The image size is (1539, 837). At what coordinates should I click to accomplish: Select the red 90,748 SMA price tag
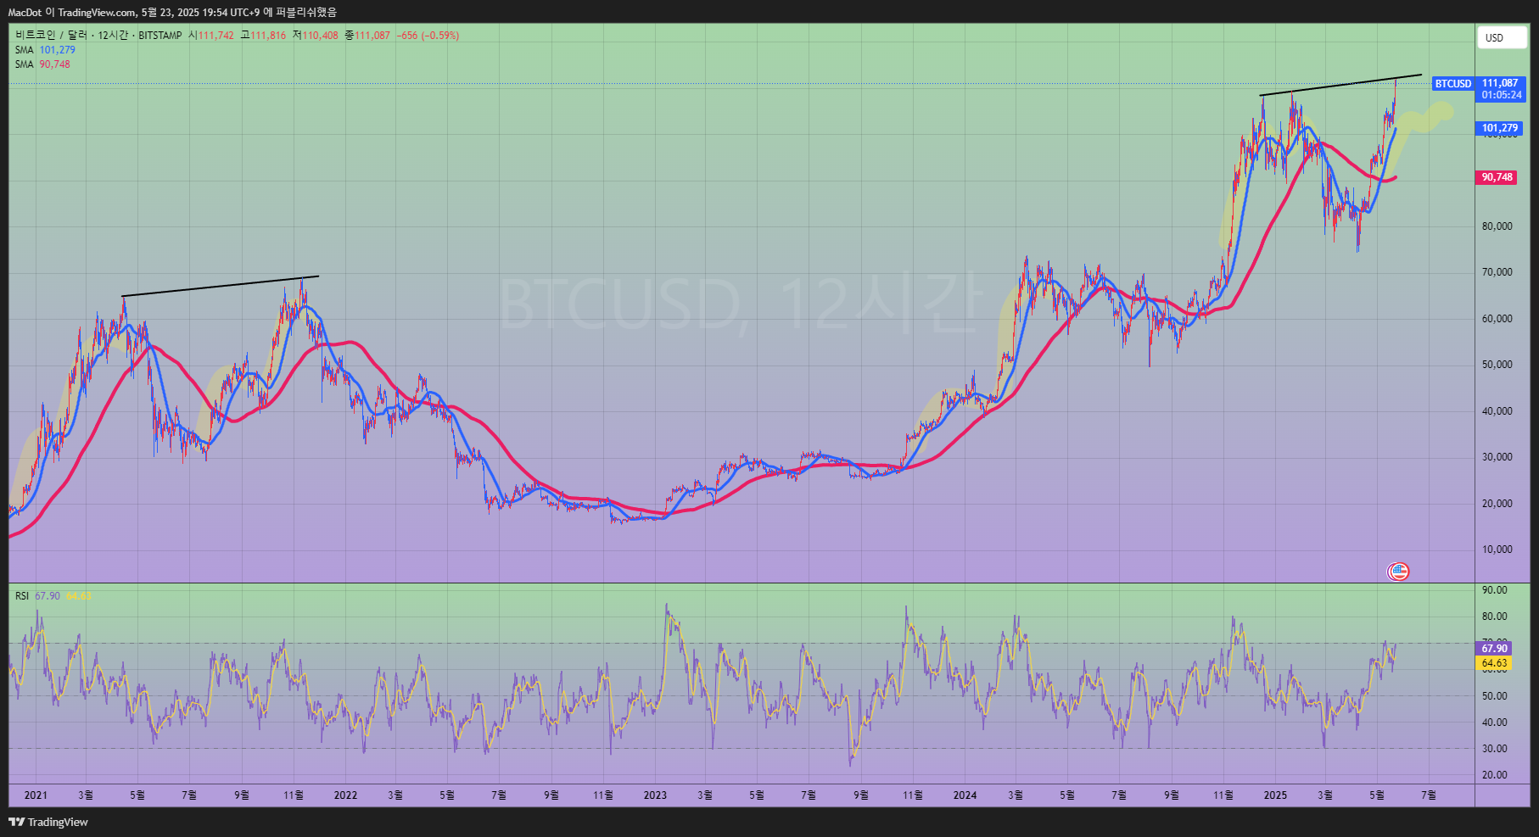(1497, 178)
